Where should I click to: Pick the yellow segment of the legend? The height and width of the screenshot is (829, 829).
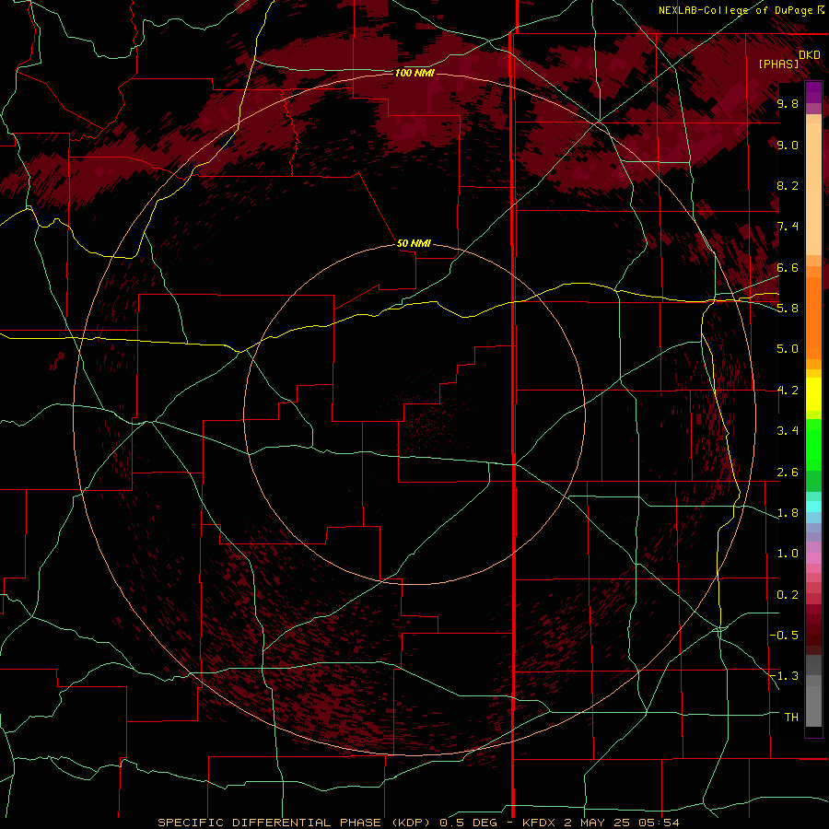813,394
